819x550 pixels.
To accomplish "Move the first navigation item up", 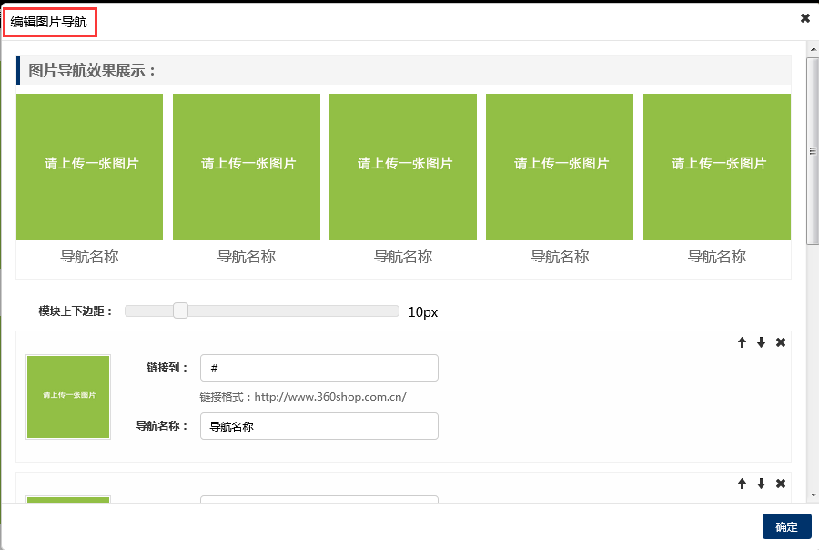I will (743, 343).
